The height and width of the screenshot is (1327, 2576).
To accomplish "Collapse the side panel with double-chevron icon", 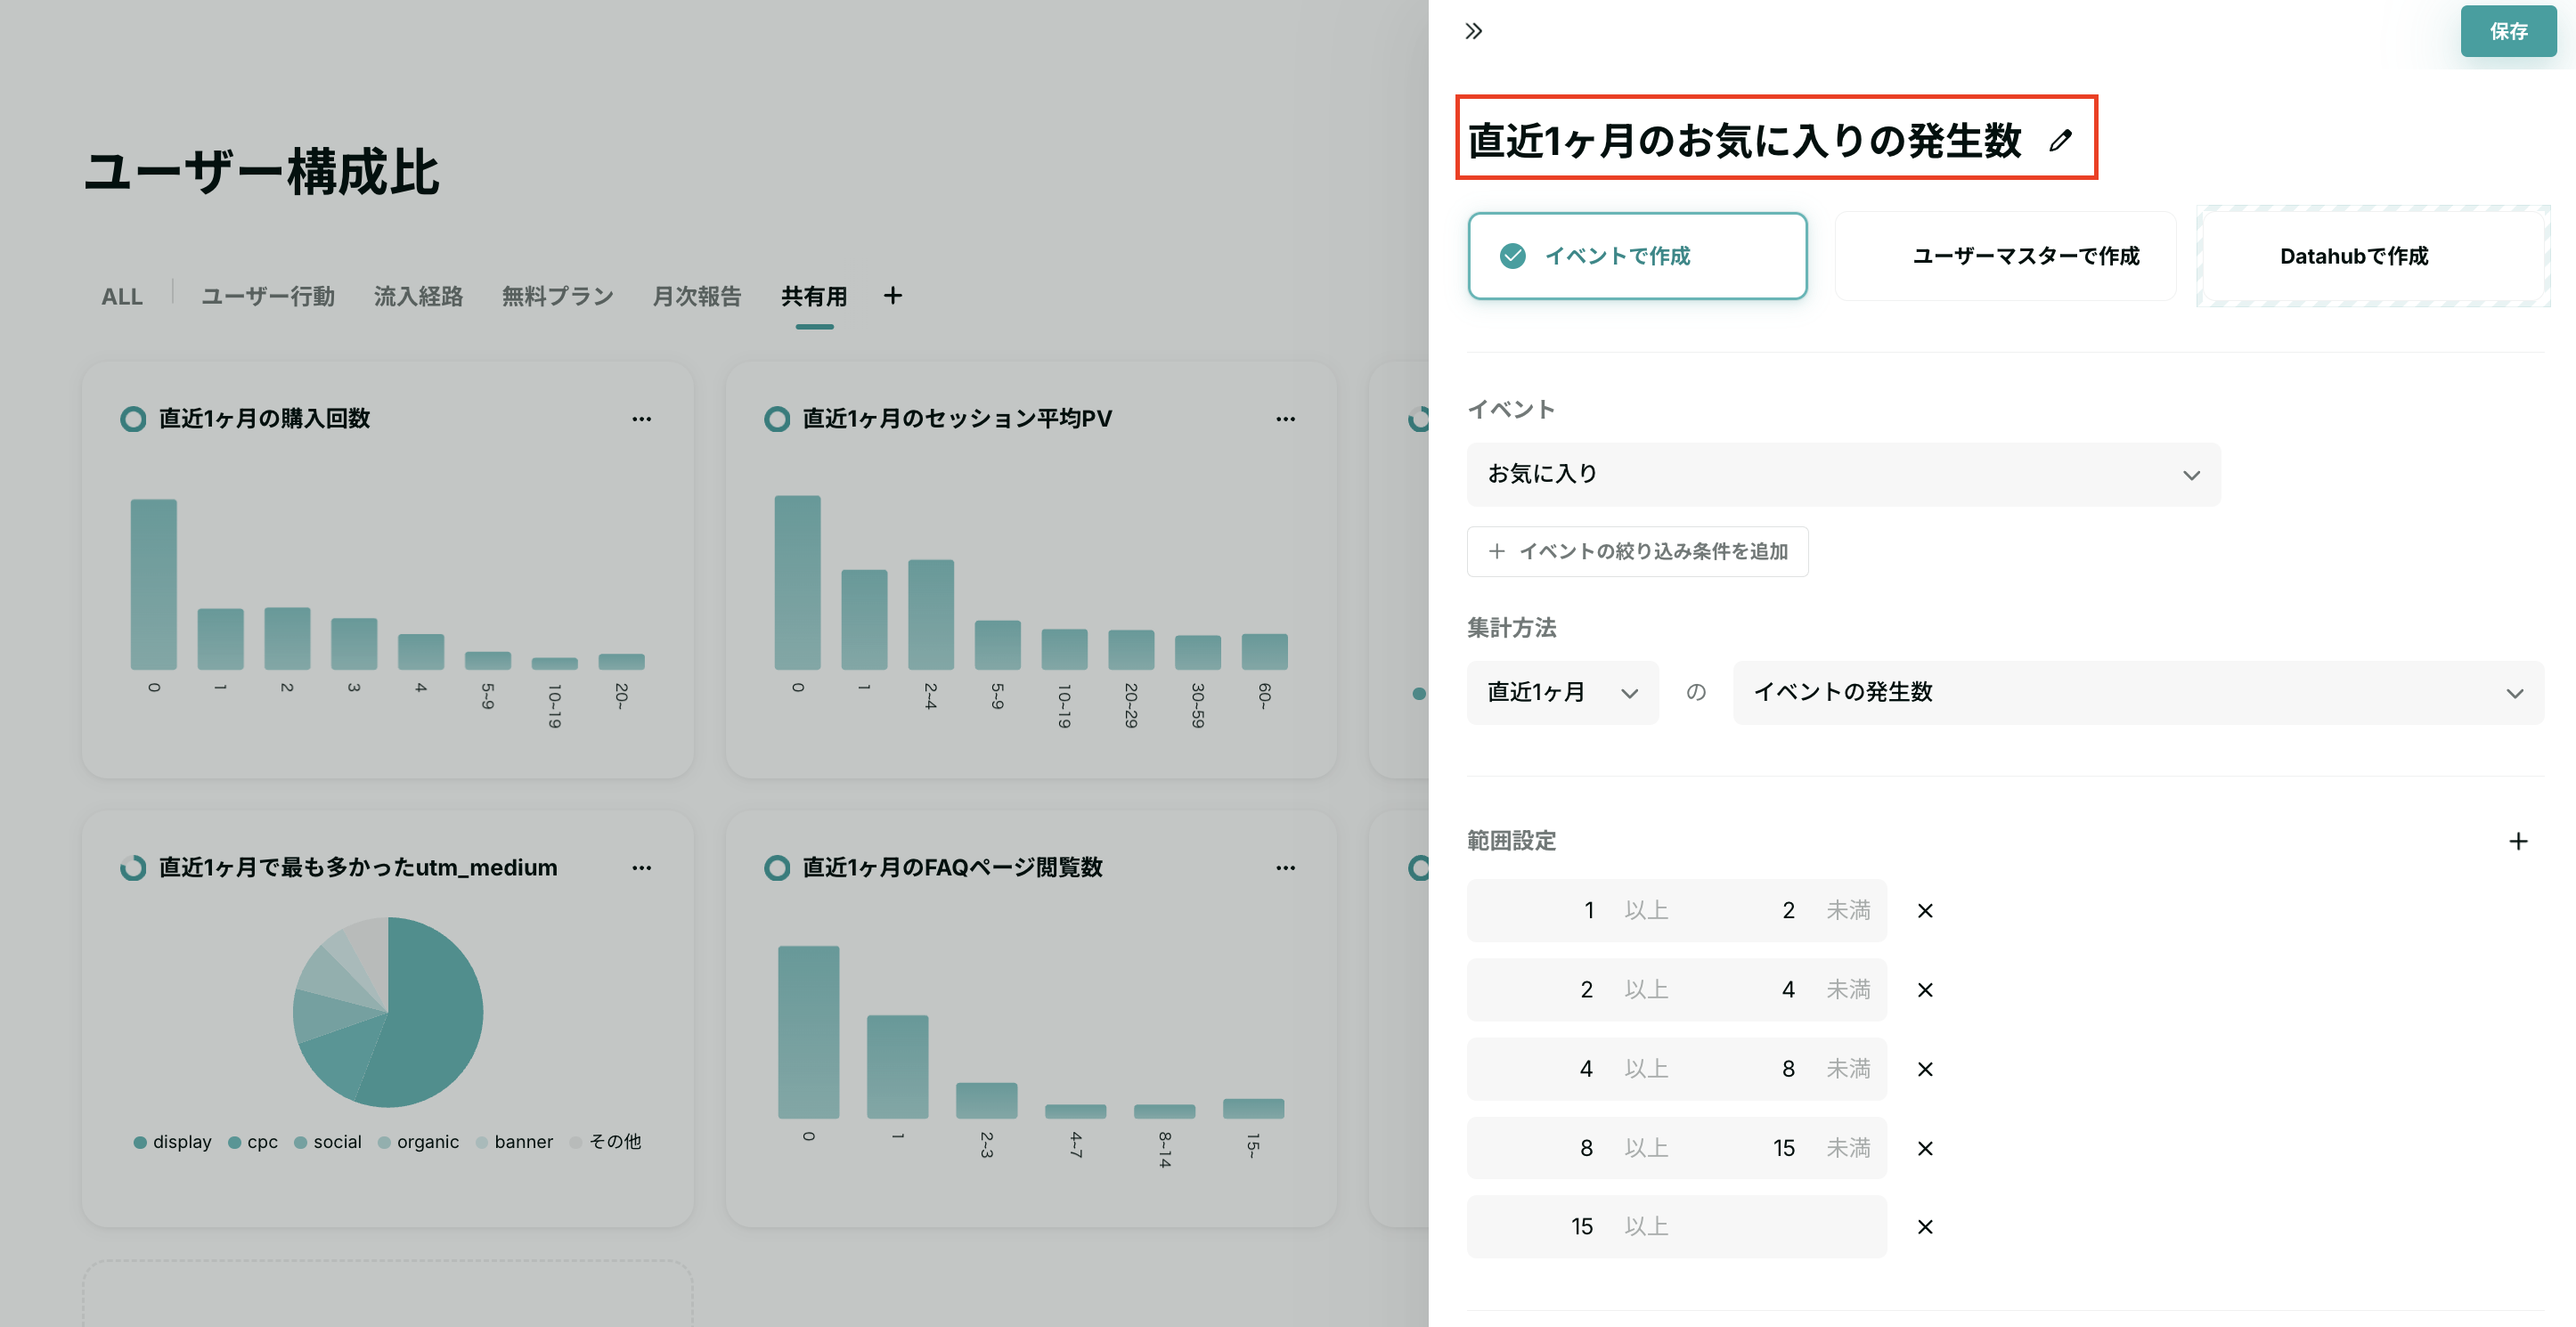I will click(1473, 31).
